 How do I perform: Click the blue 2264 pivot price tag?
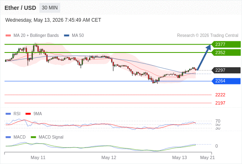pos(226,81)
